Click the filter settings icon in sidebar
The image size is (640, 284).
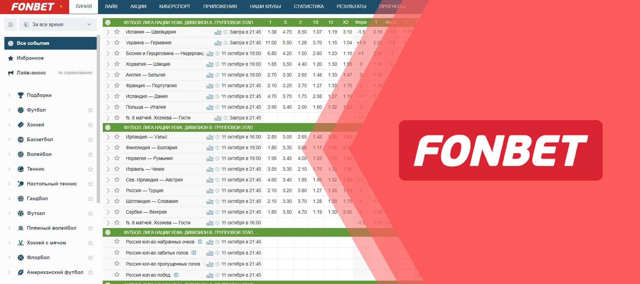[11, 24]
